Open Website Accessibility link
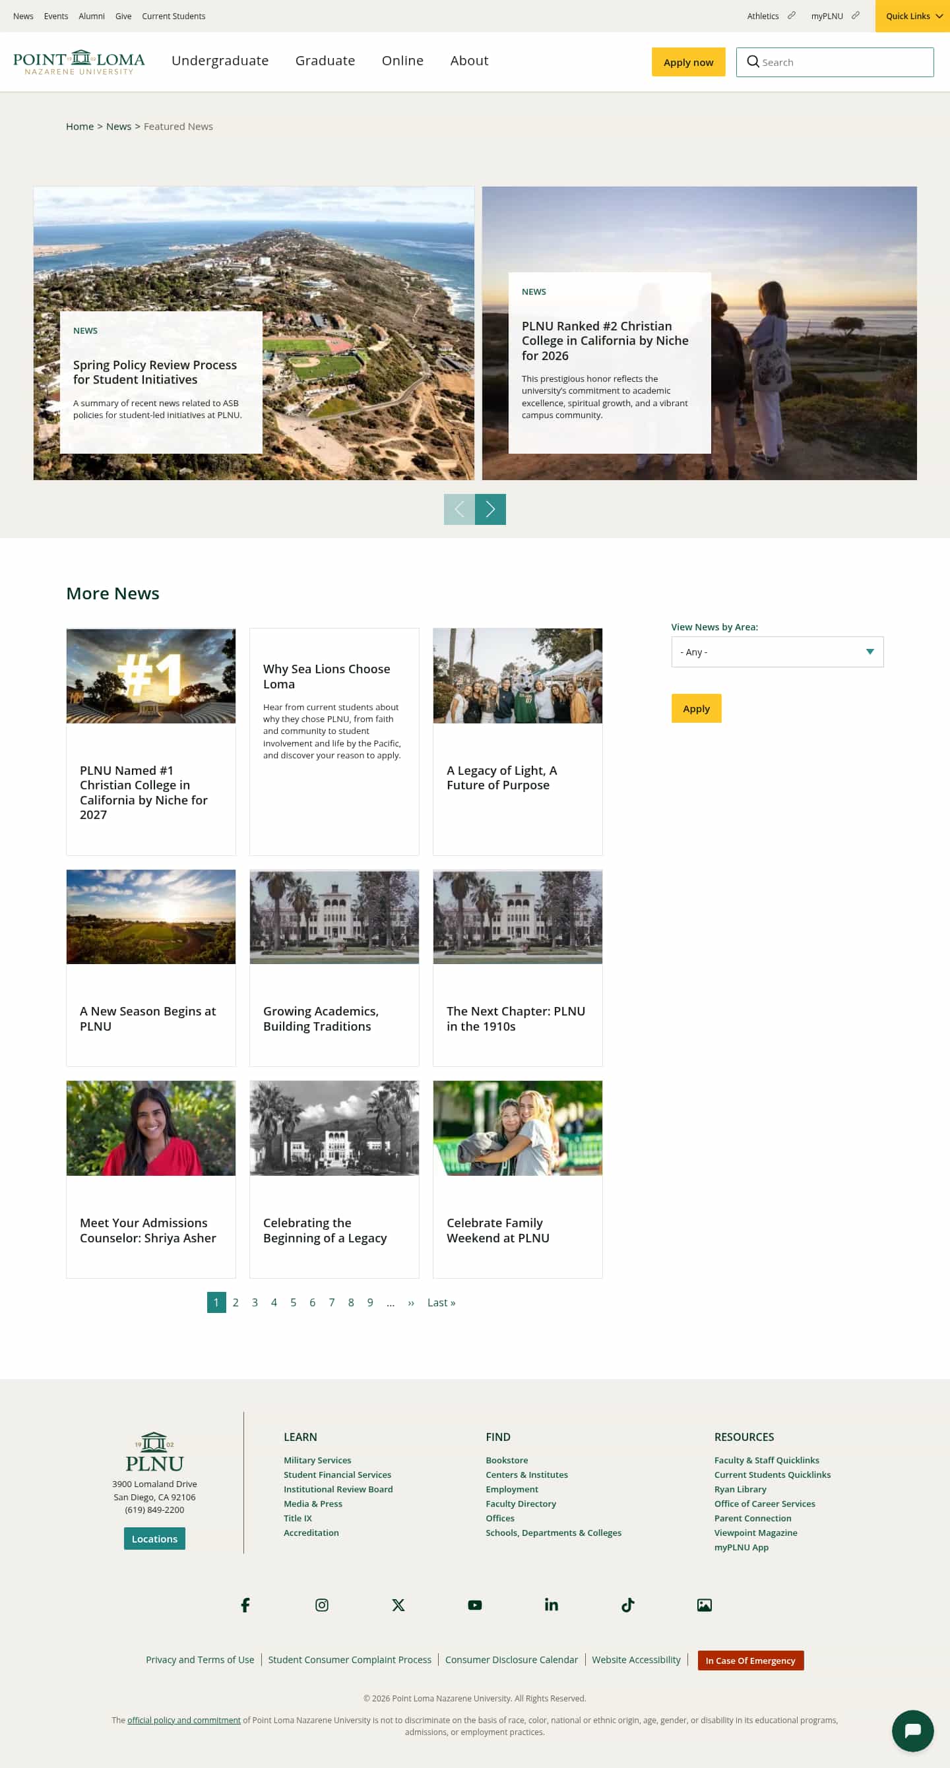Image resolution: width=950 pixels, height=1768 pixels. tap(637, 1660)
